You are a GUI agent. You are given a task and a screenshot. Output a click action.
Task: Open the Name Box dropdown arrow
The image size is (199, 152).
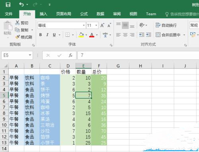tap(30, 55)
